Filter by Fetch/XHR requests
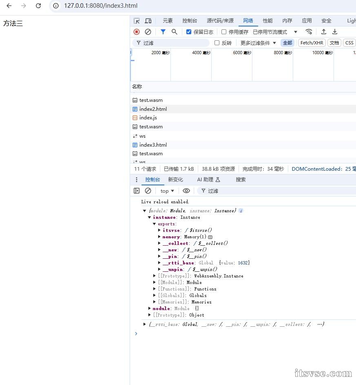 tap(312, 43)
